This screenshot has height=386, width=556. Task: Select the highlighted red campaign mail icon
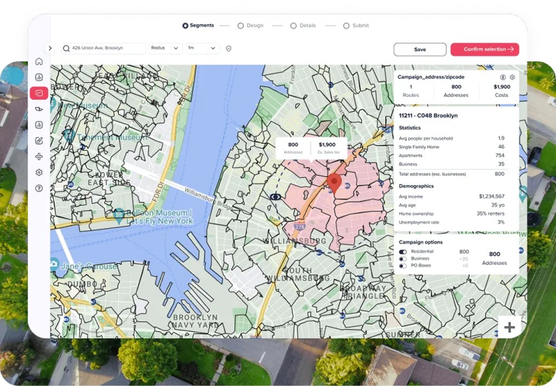[x=39, y=93]
